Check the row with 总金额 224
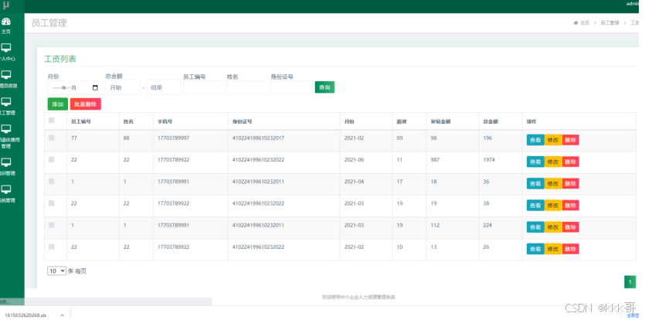This screenshot has width=645, height=320. pyautogui.click(x=52, y=225)
